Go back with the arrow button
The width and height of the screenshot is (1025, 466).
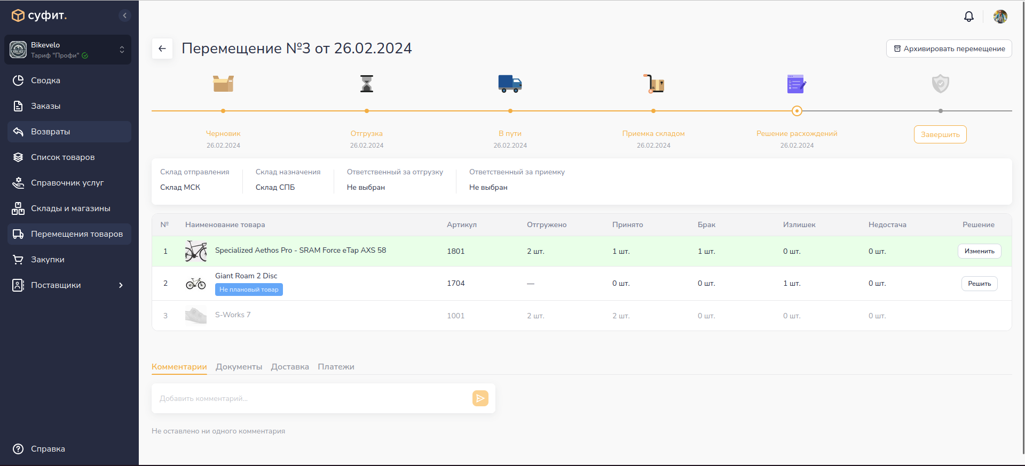tap(162, 49)
